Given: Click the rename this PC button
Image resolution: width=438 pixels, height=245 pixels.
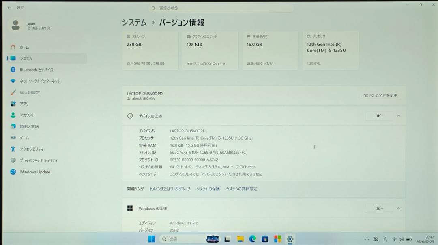Looking at the screenshot, I should 380,96.
